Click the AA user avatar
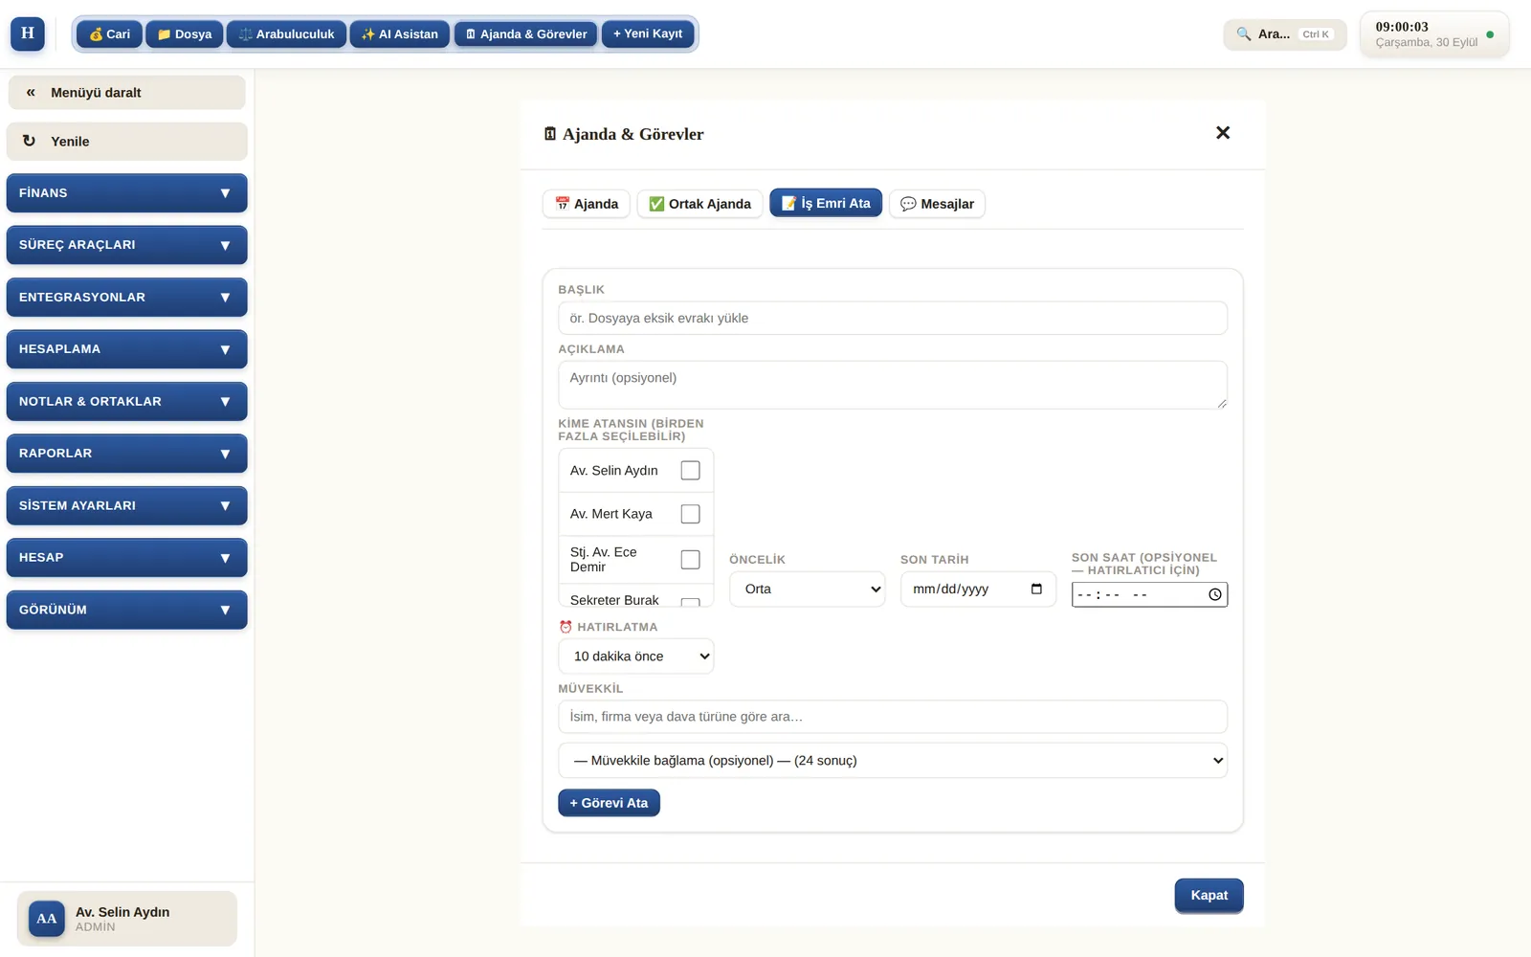Viewport: 1531px width, 957px height. [x=46, y=919]
